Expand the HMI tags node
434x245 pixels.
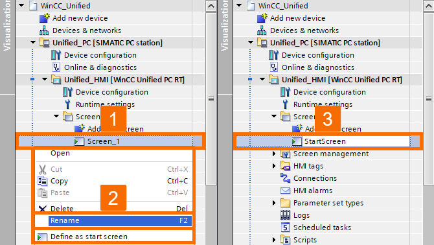(x=274, y=166)
